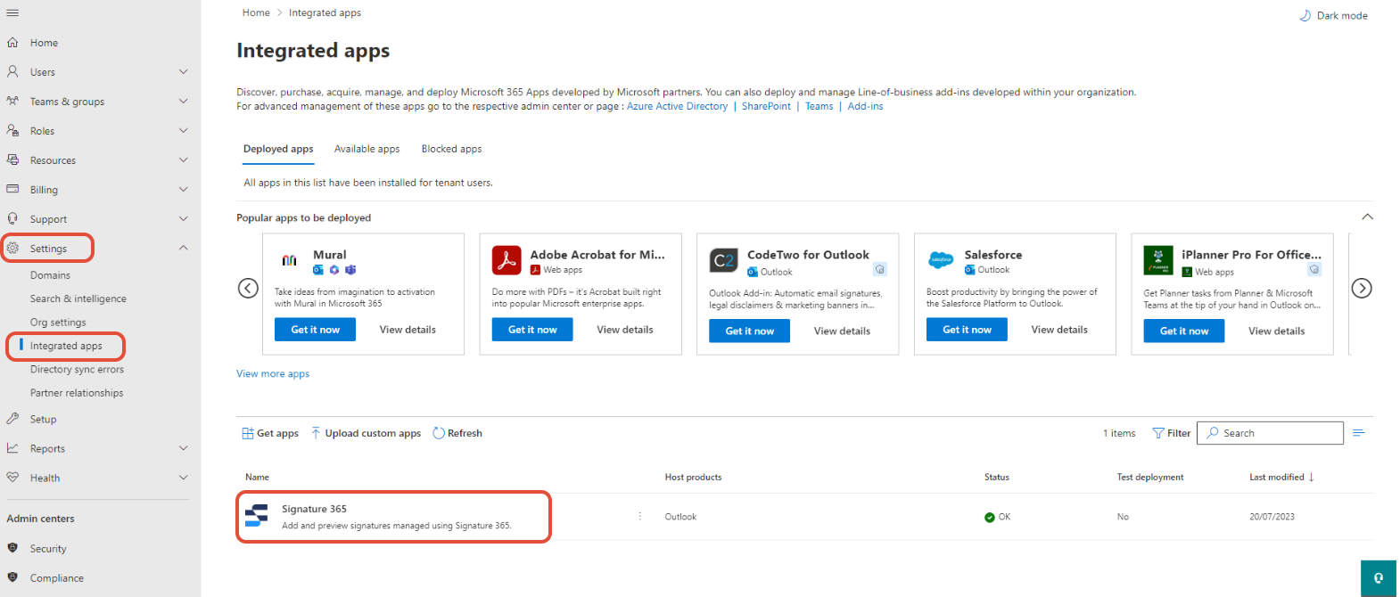Expand the Reports chevron

coord(183,448)
